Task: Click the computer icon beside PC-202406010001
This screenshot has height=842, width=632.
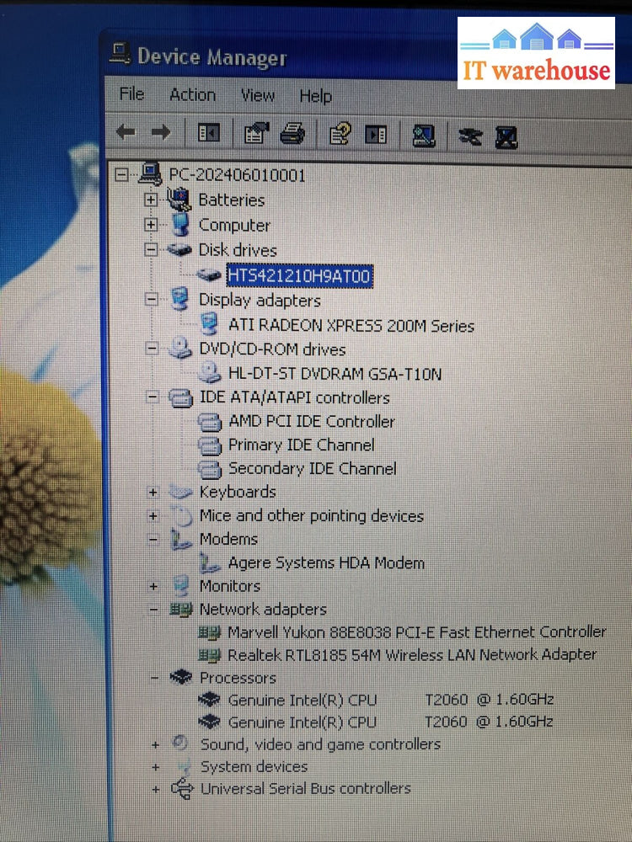Action: [x=150, y=173]
